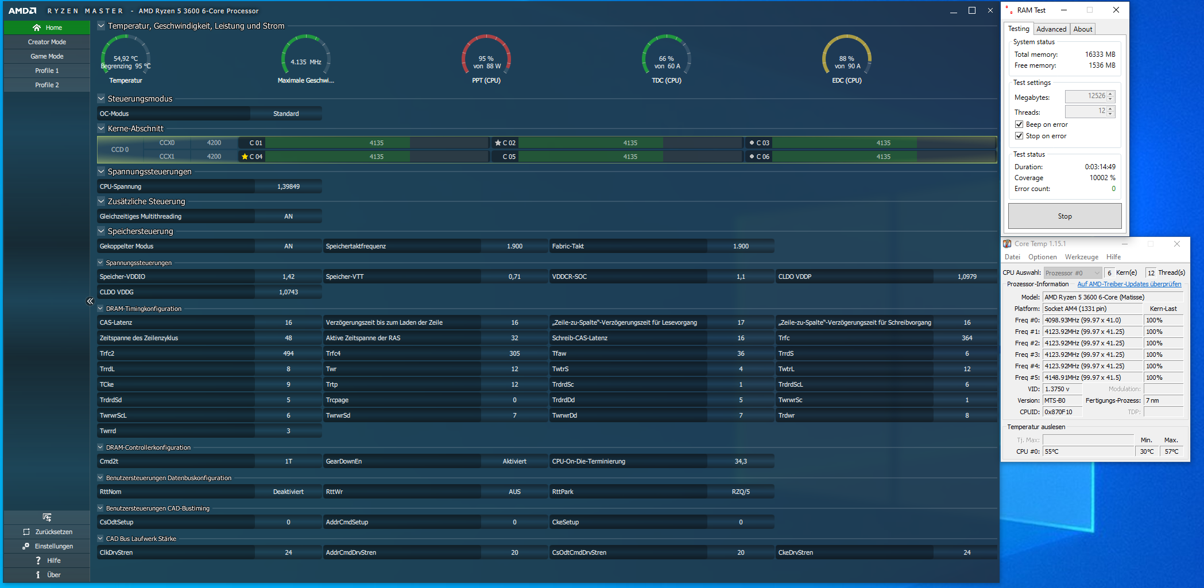Collapse the Temperatur, Geschwindigkeit, Leistung und Strom section
The image size is (1204, 588).
(x=101, y=26)
